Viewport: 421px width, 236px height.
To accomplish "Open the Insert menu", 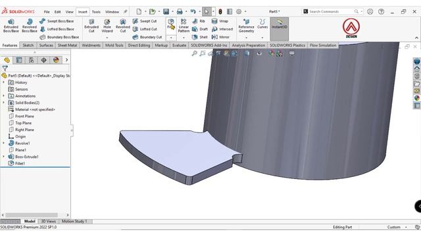I will pos(82,12).
